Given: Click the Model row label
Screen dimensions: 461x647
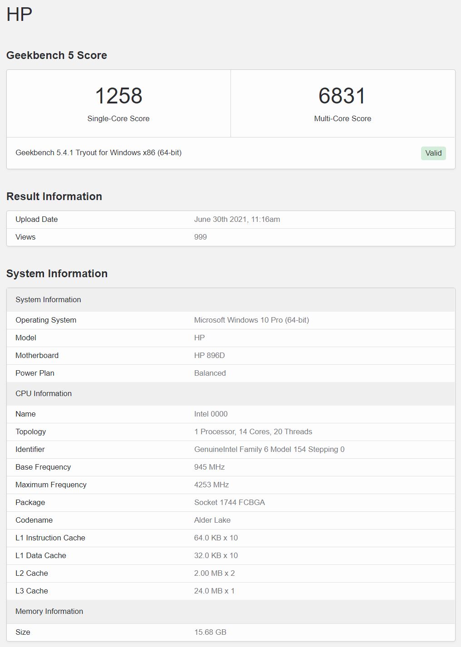Looking at the screenshot, I should pyautogui.click(x=26, y=338).
